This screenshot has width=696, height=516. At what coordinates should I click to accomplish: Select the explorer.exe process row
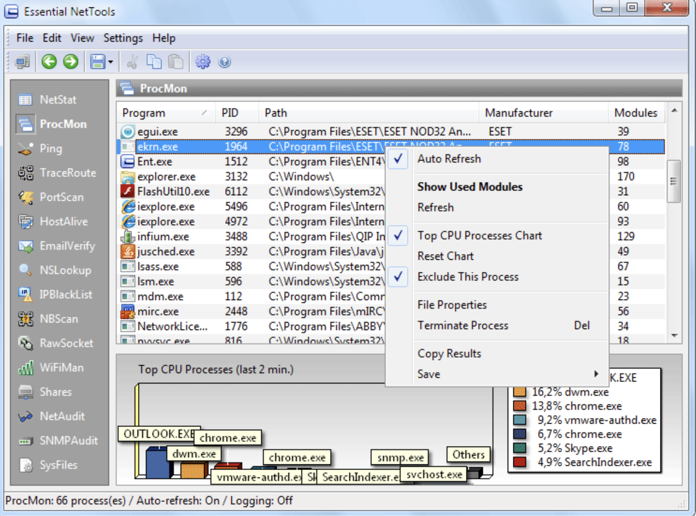[251, 176]
